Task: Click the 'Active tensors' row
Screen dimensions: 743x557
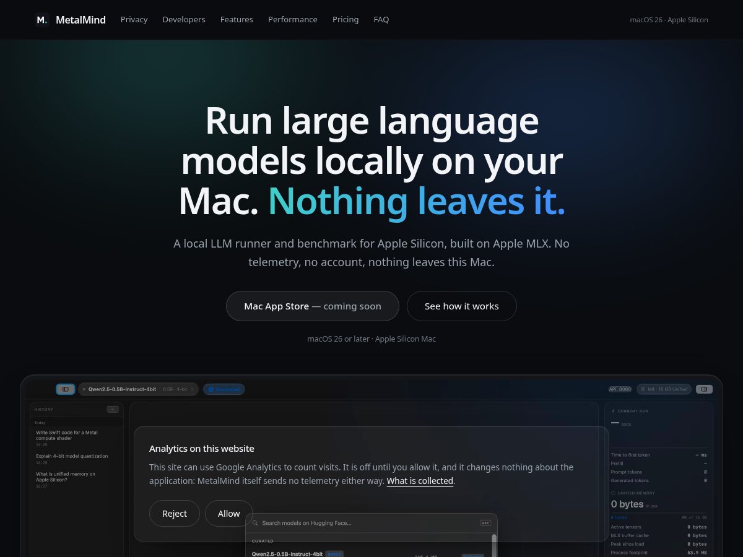Action: (x=659, y=527)
